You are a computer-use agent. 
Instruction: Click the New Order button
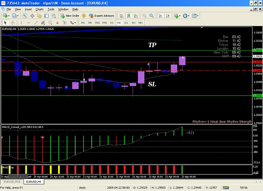coord(70,16)
